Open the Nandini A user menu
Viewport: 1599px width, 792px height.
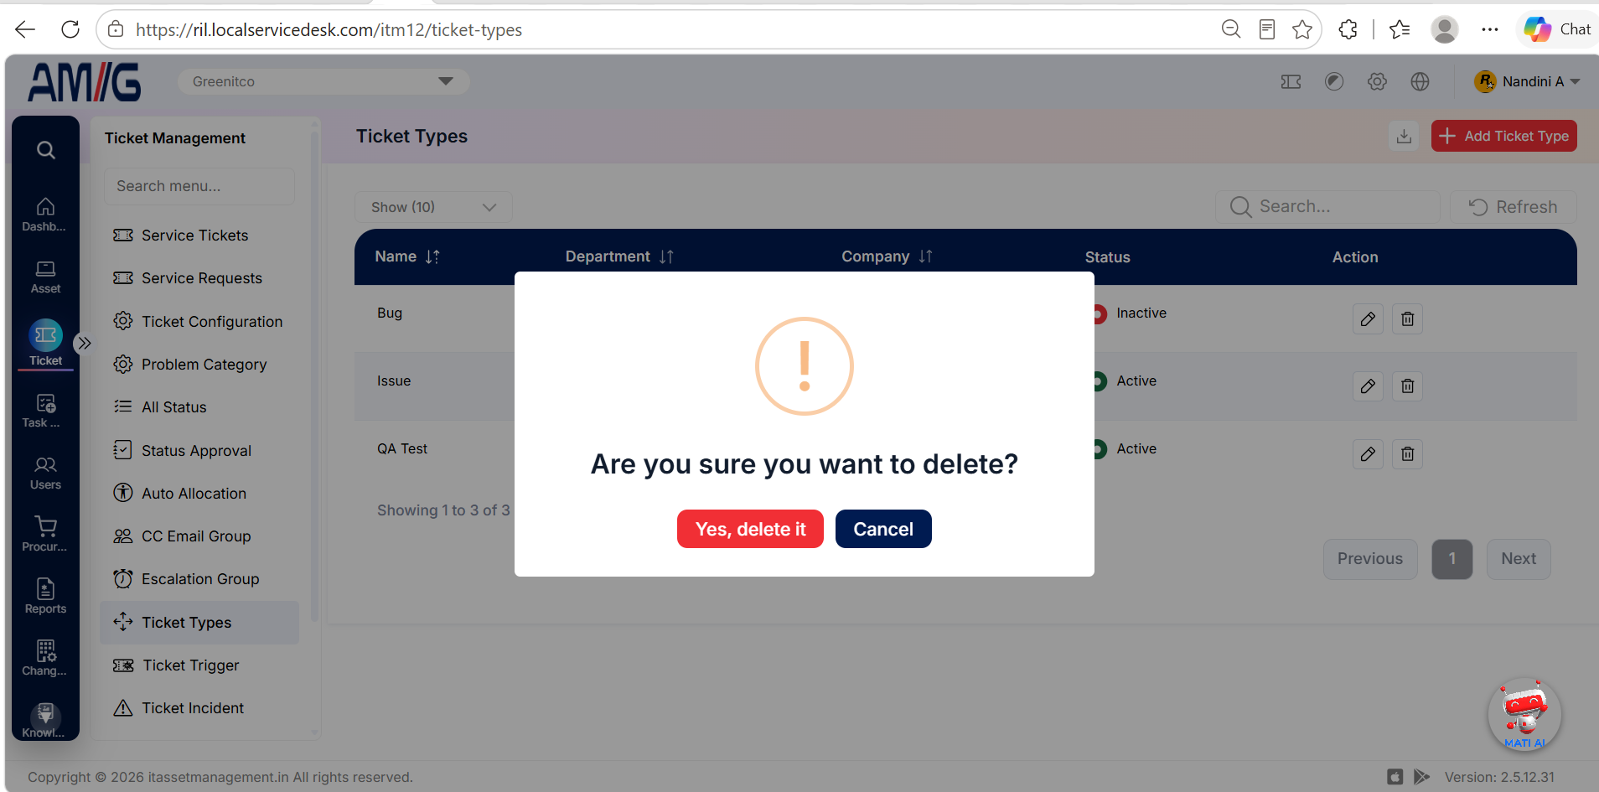click(x=1527, y=81)
